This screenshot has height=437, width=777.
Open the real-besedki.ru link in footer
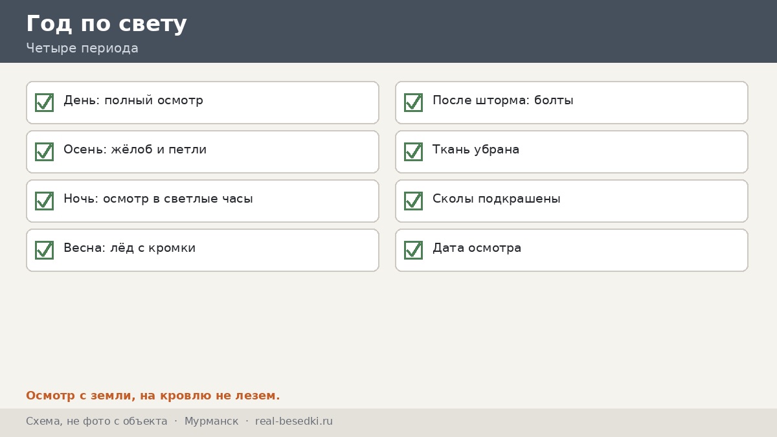[294, 421]
